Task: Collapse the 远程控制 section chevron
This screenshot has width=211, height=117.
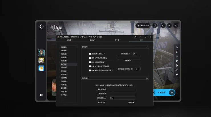Action: [147, 78]
